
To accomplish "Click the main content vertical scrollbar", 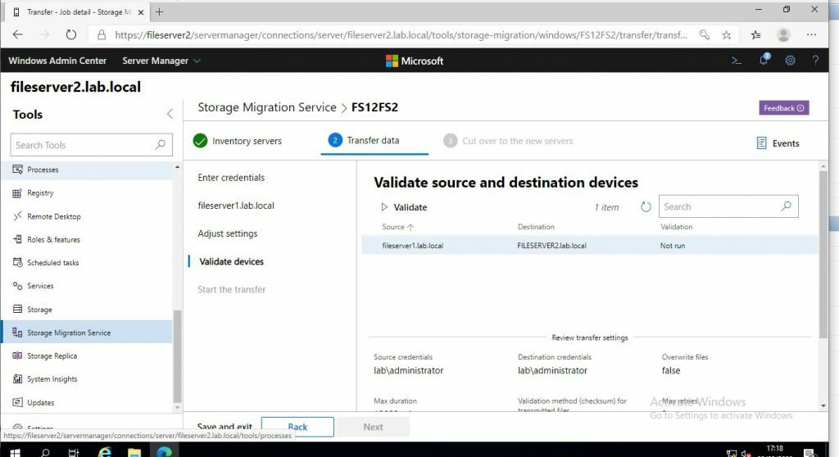I will point(823,255).
